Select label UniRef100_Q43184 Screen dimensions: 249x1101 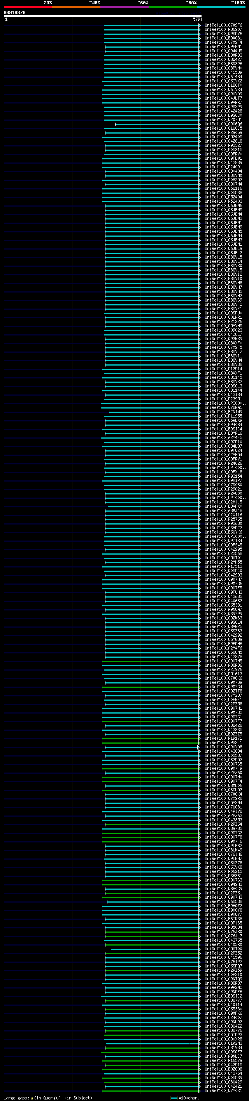coord(223,394)
